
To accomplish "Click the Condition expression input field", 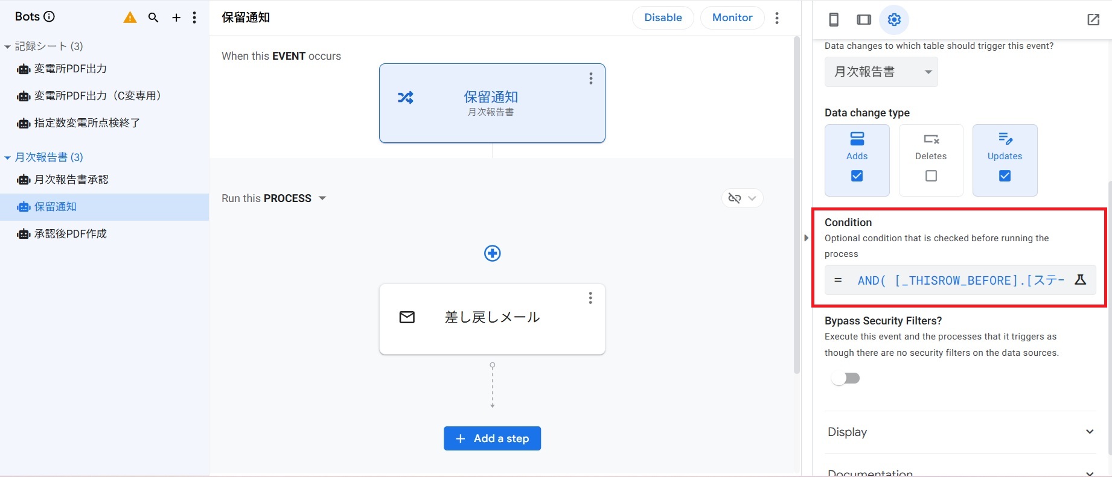I will 960,280.
